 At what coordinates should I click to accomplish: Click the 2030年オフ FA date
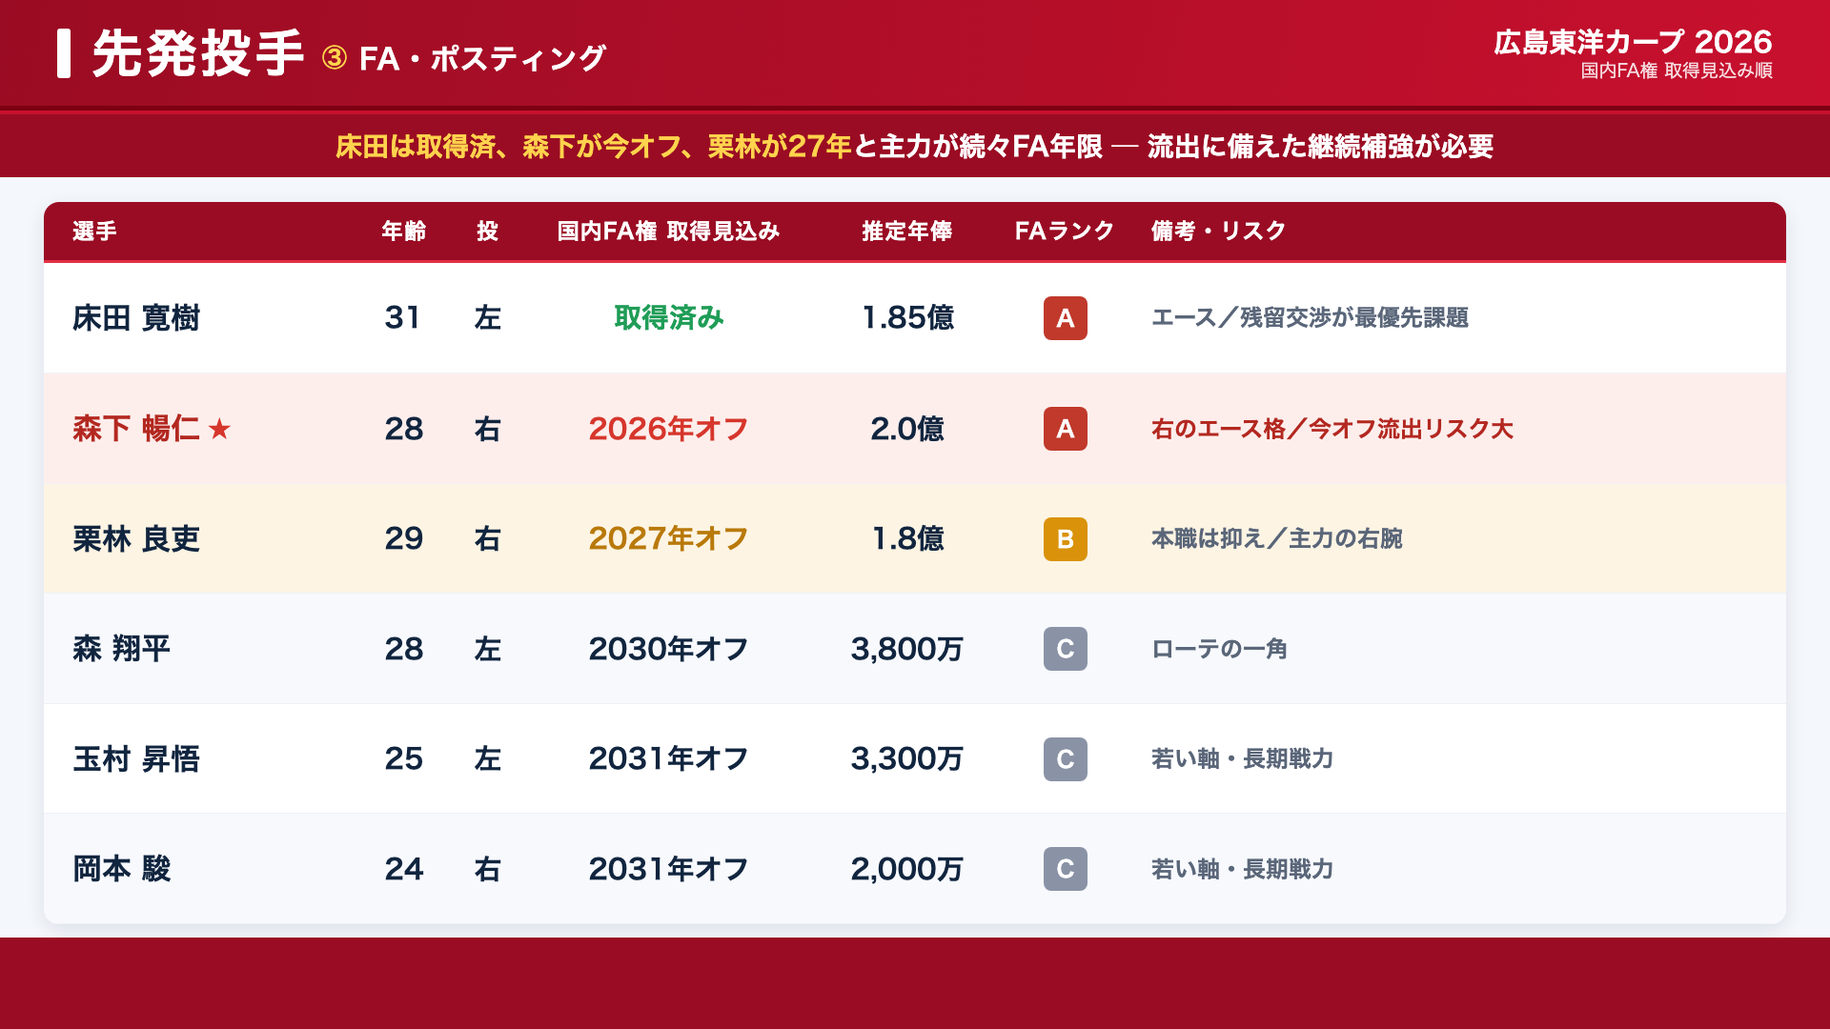click(x=668, y=649)
